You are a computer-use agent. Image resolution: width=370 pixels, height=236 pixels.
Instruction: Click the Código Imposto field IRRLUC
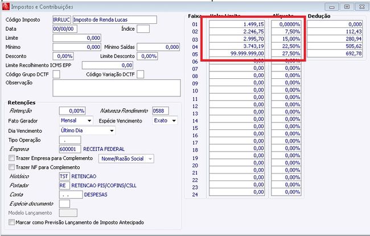61,20
